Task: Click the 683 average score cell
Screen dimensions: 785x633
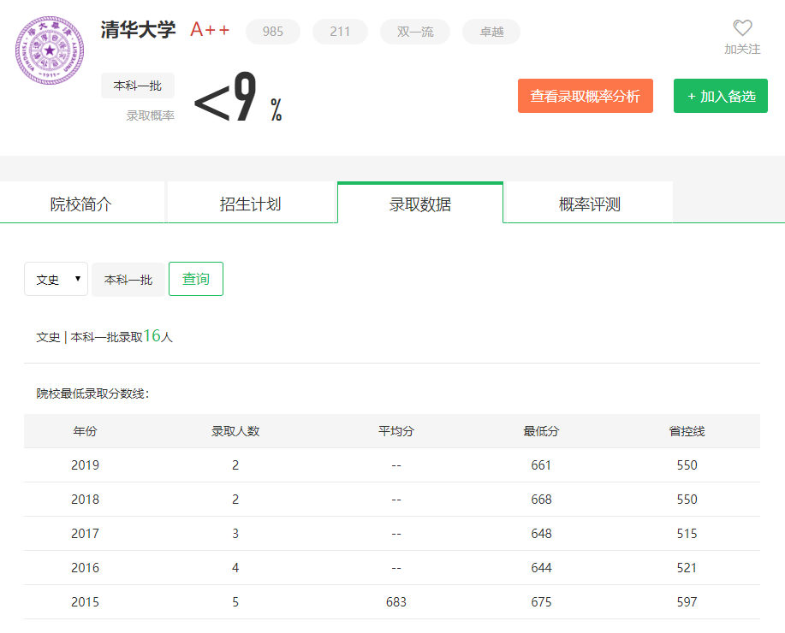Action: 396,601
